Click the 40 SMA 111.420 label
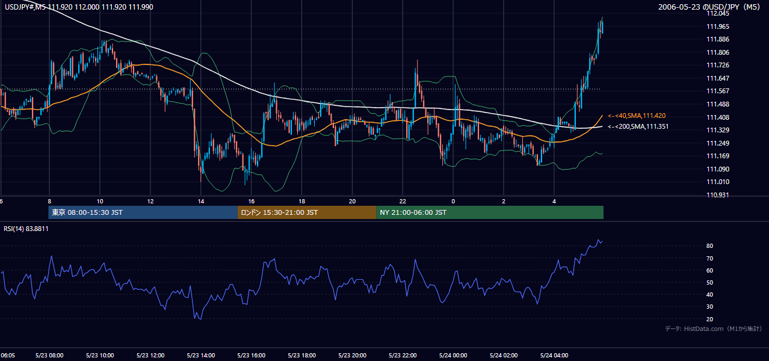Screen dimensions: 769x361 click(637, 116)
